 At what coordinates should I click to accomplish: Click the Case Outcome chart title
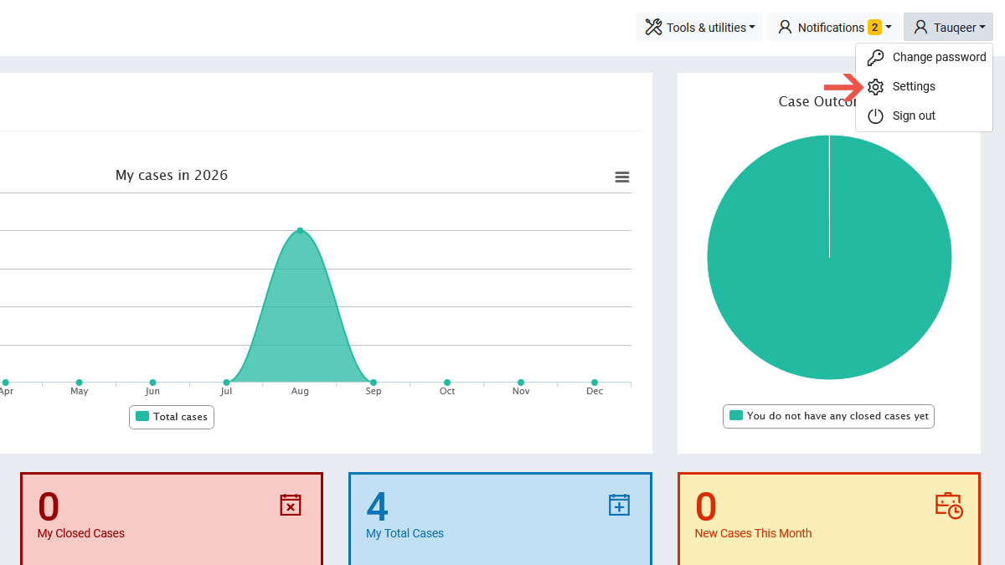click(818, 101)
